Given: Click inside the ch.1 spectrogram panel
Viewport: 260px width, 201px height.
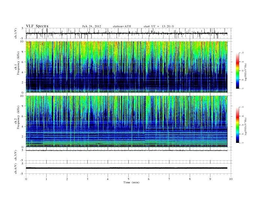Looking at the screenshot, I should click(x=127, y=67).
